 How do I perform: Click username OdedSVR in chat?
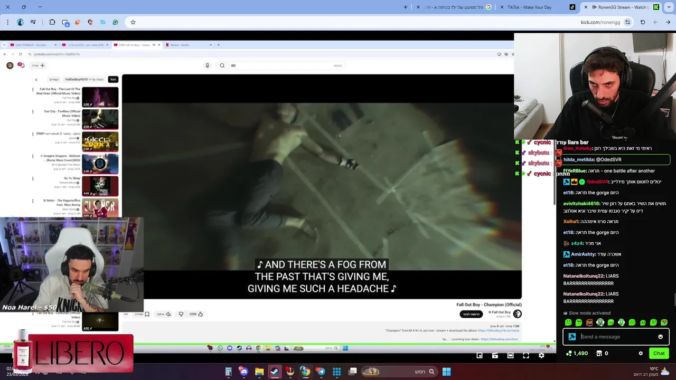(597, 182)
